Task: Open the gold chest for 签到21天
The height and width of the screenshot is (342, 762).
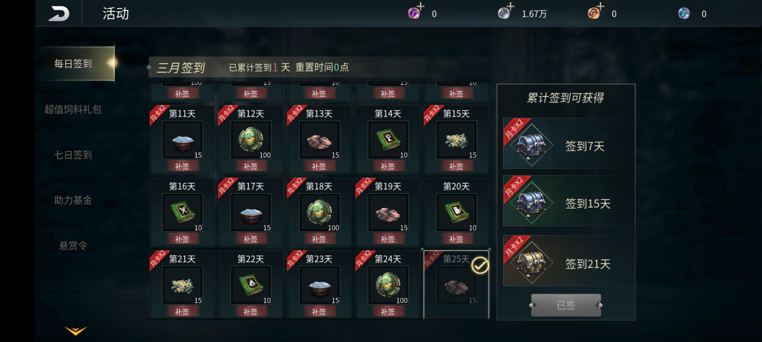Action: 531,263
